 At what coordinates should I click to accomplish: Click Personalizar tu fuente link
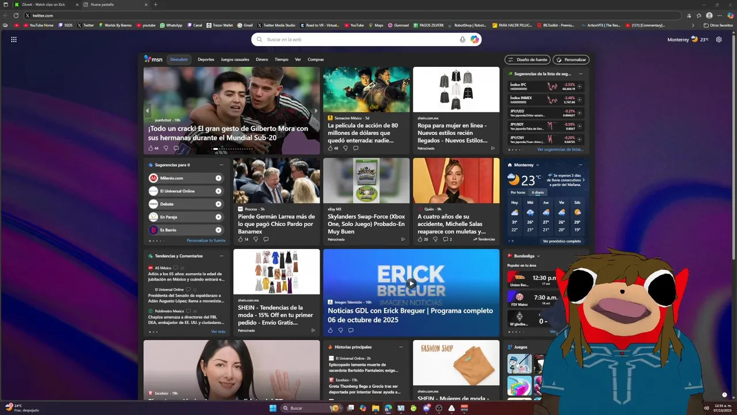click(x=206, y=240)
